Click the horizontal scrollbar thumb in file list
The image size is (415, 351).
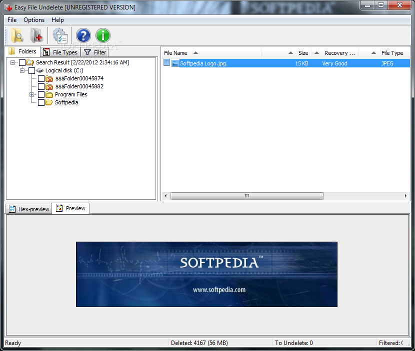coord(247,196)
